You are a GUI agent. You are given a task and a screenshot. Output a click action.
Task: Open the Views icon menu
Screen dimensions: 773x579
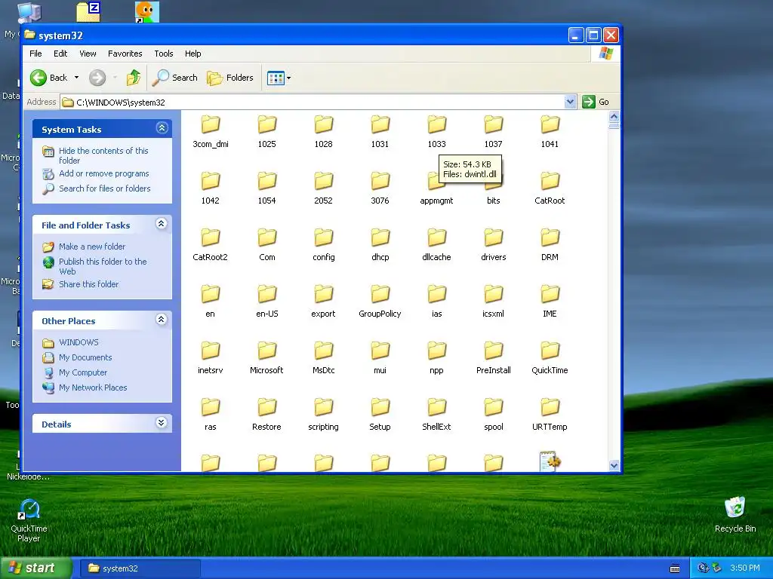coord(279,78)
